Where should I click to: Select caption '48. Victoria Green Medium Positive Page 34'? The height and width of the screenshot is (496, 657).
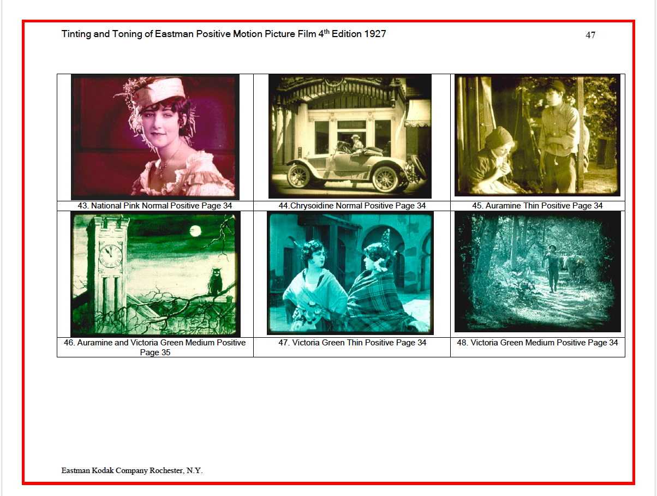tap(537, 343)
